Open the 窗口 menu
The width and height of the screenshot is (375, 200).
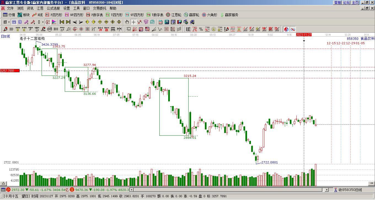pos(86,9)
